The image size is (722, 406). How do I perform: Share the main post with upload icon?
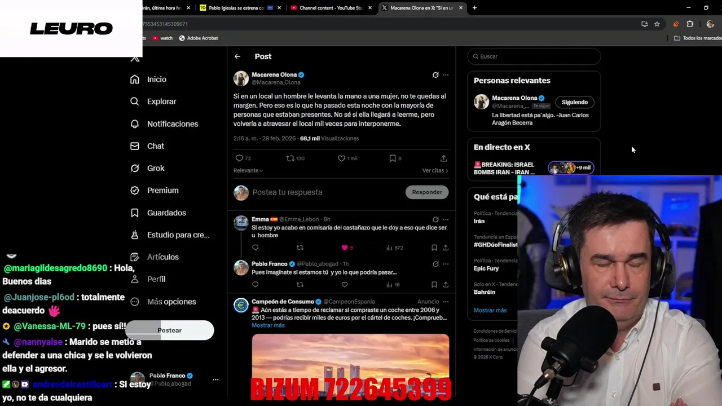[443, 158]
